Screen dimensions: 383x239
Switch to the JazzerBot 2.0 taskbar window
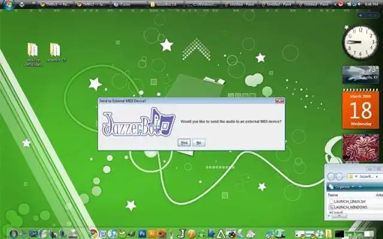(x=165, y=4)
